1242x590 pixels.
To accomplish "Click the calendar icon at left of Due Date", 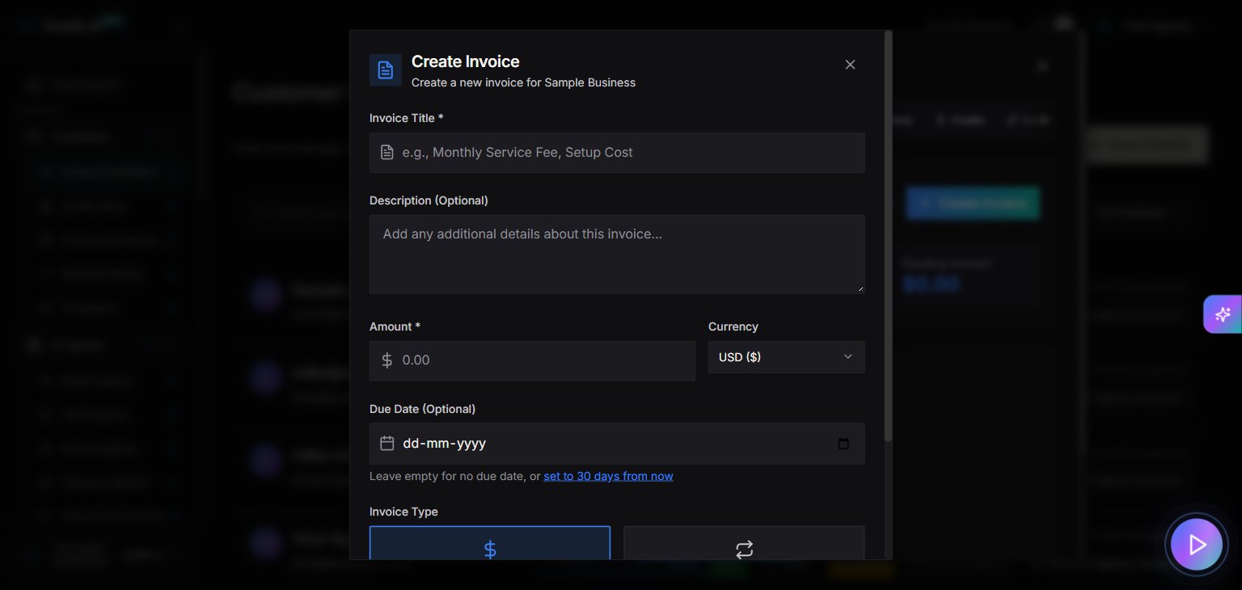I will 387,443.
